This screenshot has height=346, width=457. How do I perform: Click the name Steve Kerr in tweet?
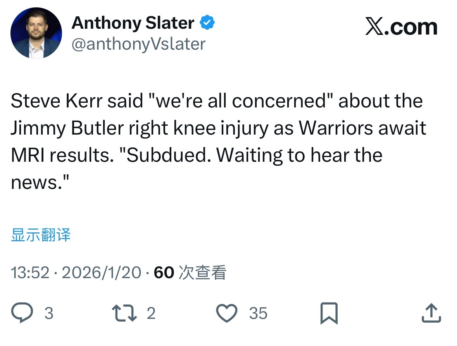coord(56,101)
